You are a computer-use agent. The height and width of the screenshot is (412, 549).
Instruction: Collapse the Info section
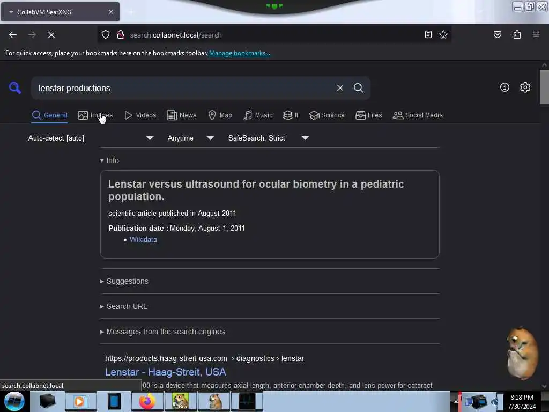pyautogui.click(x=109, y=160)
